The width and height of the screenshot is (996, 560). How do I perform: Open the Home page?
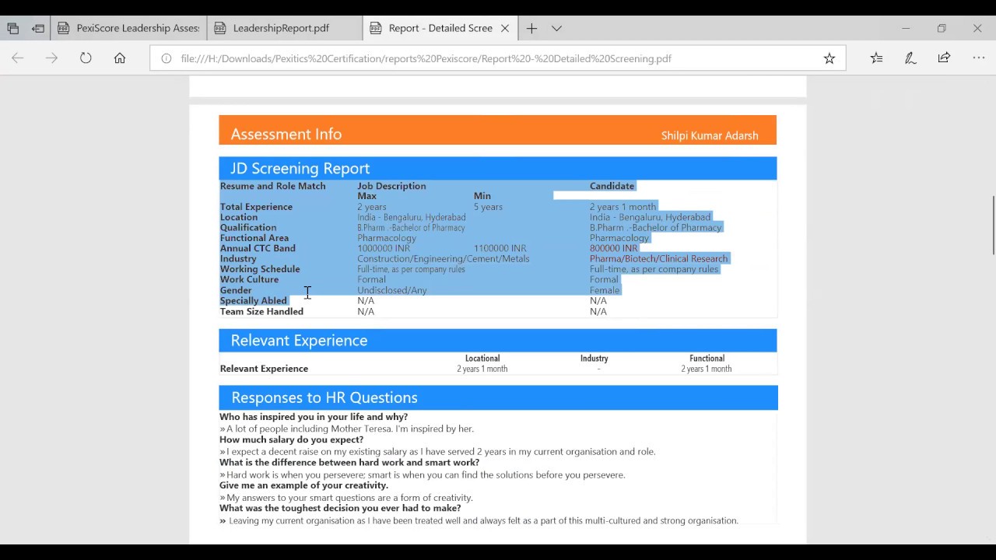coord(120,58)
